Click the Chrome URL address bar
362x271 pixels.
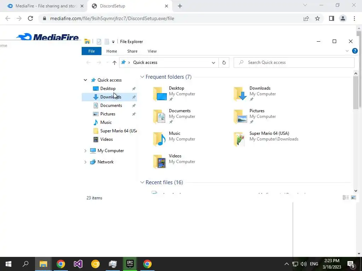pos(112,18)
